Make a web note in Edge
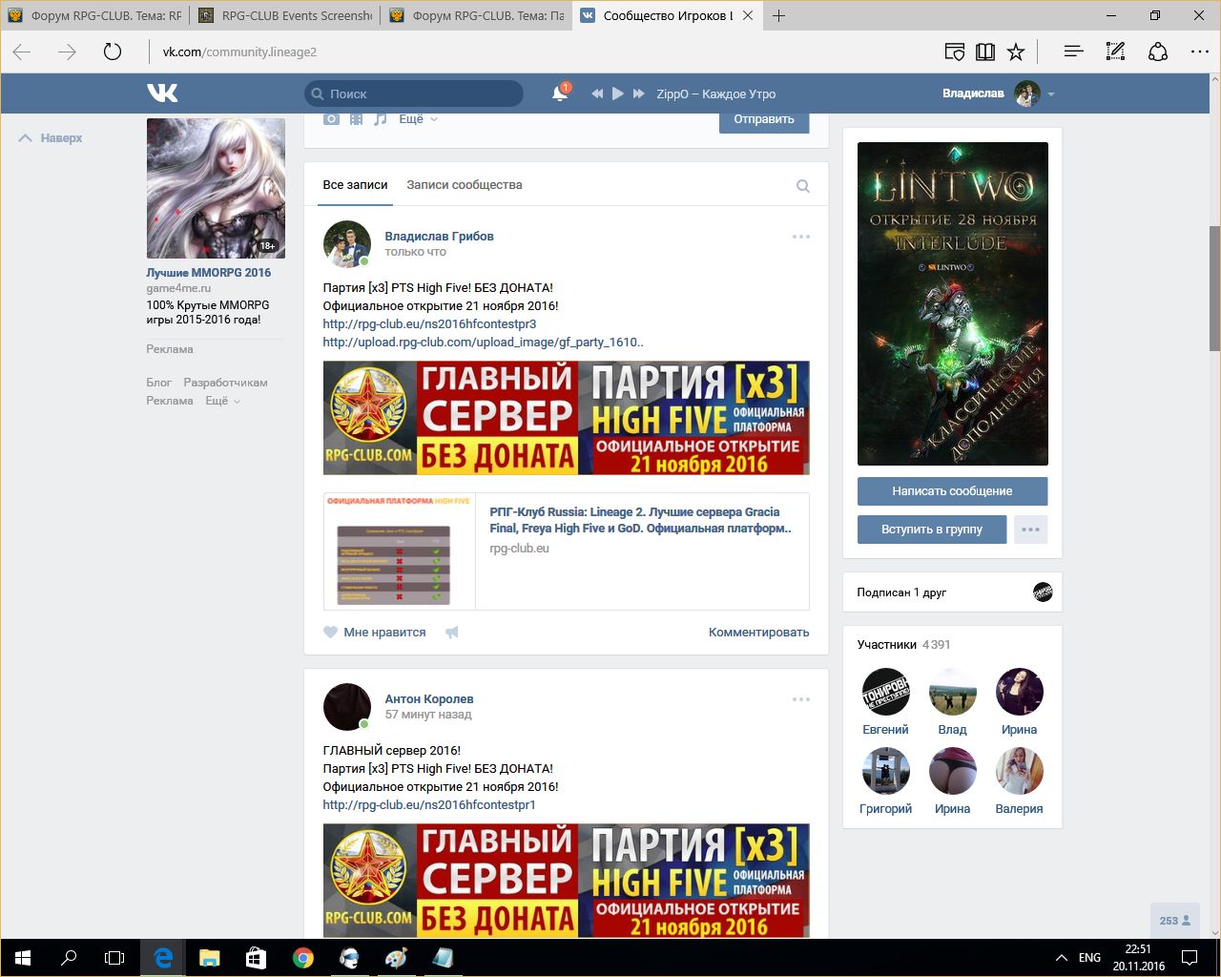This screenshot has width=1221, height=977. [x=1115, y=52]
